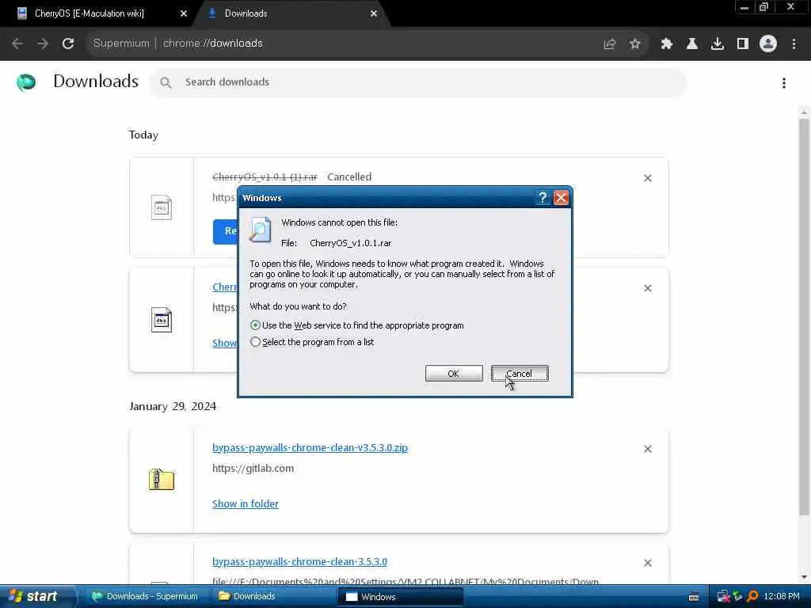Screen dimensions: 811x608
Task: Click the magnifier tray icon
Action: (x=752, y=597)
